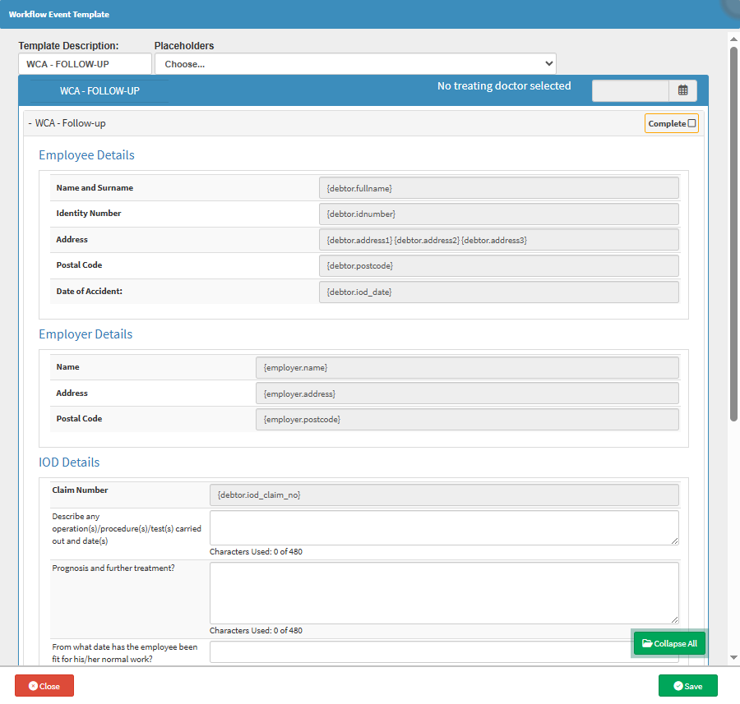
Task: Click the vertical scrollbar thumb
Action: pyautogui.click(x=733, y=234)
